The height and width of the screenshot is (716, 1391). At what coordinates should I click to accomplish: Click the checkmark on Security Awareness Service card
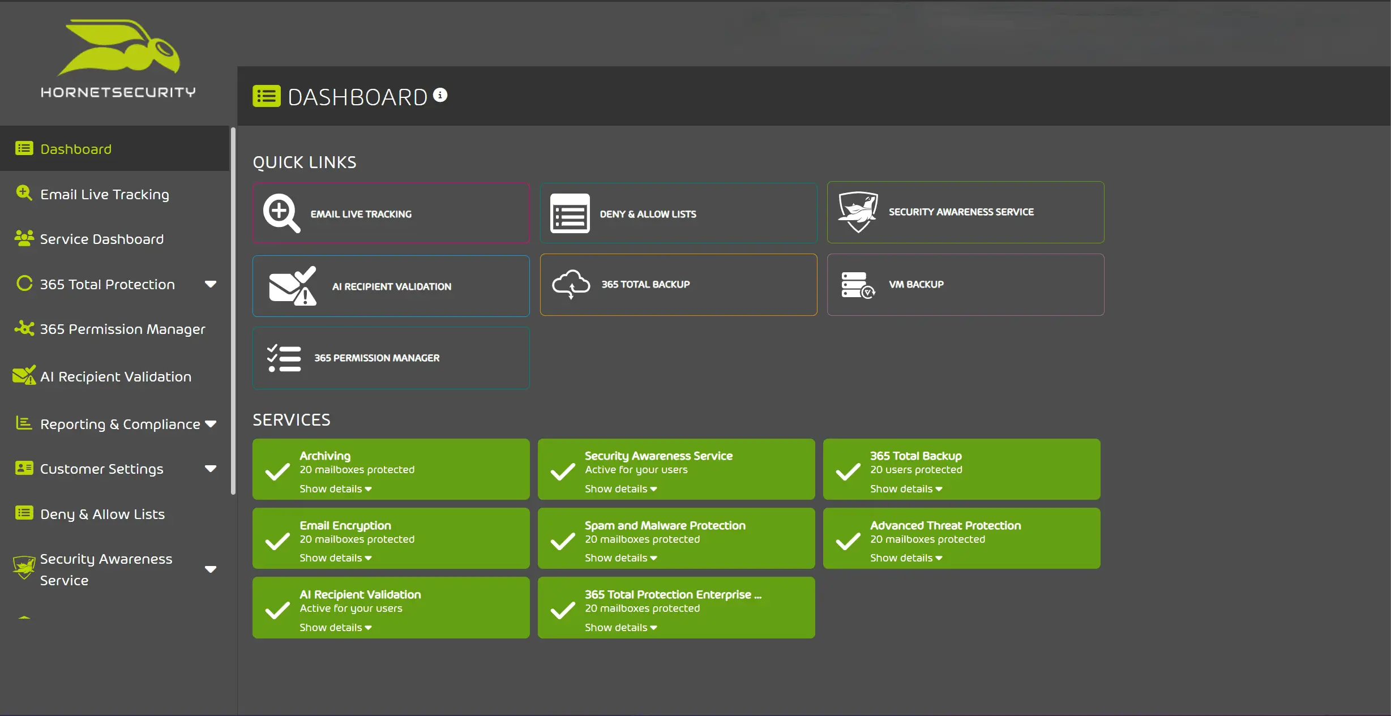point(563,471)
